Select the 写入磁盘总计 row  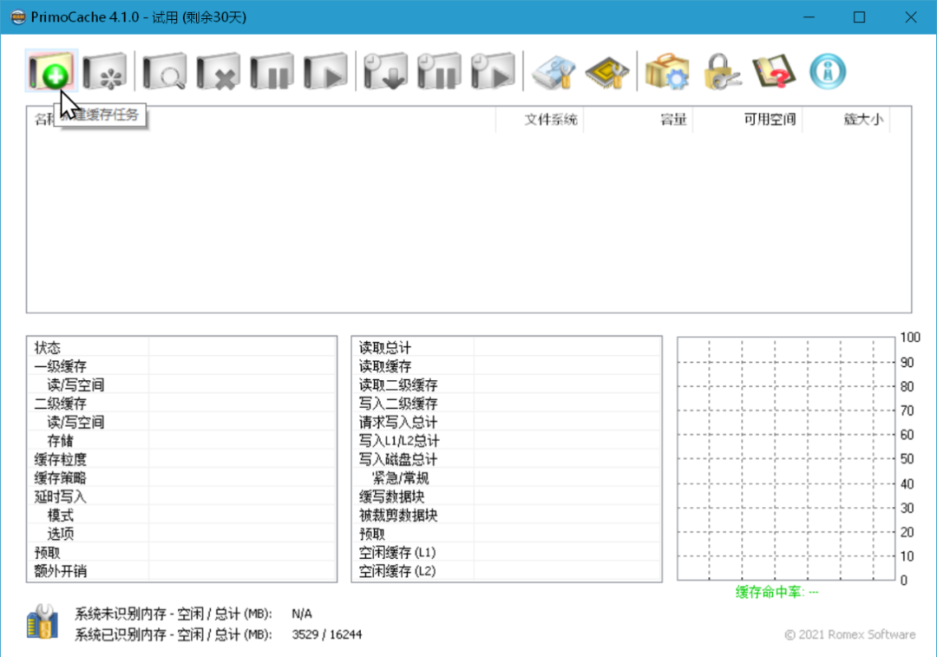[x=507, y=459]
